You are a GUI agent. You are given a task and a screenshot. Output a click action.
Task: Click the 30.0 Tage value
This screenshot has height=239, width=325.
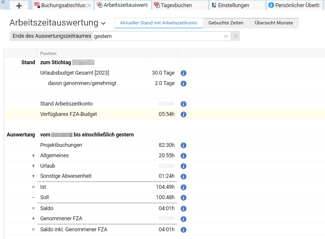coord(163,73)
